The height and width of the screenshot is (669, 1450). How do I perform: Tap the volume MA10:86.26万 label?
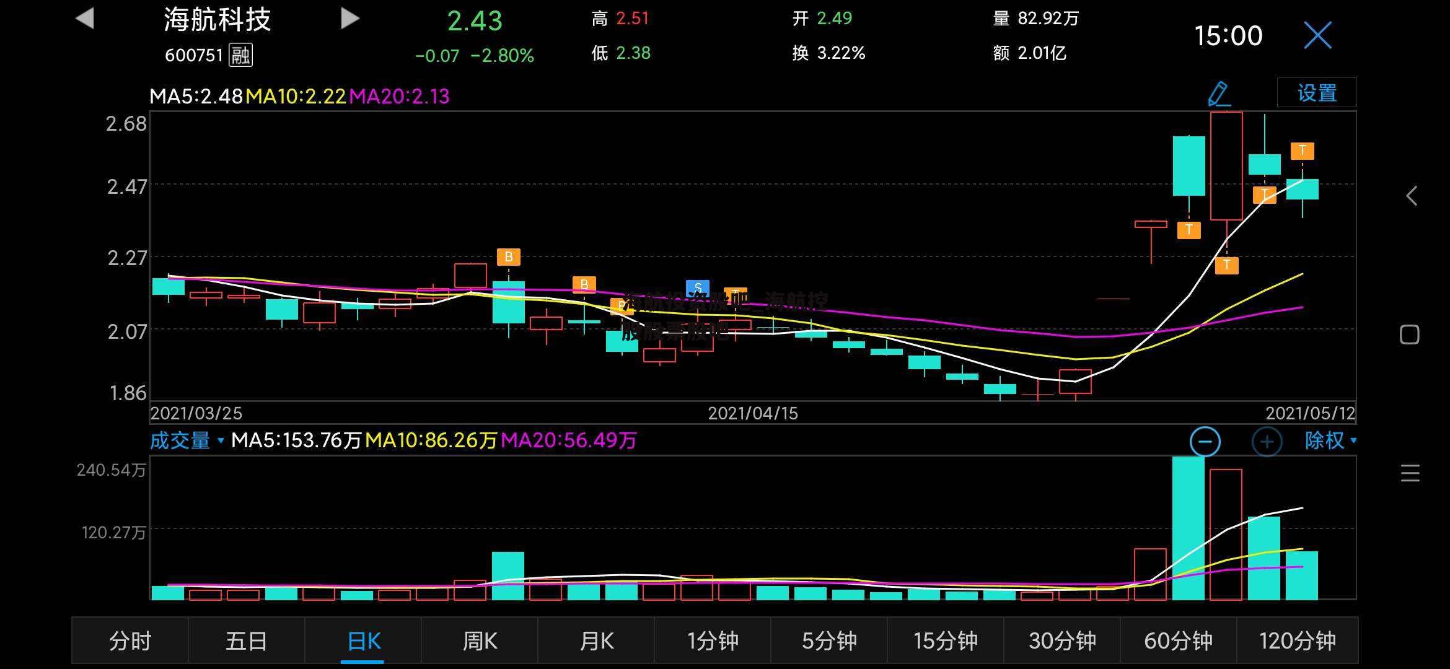click(431, 440)
